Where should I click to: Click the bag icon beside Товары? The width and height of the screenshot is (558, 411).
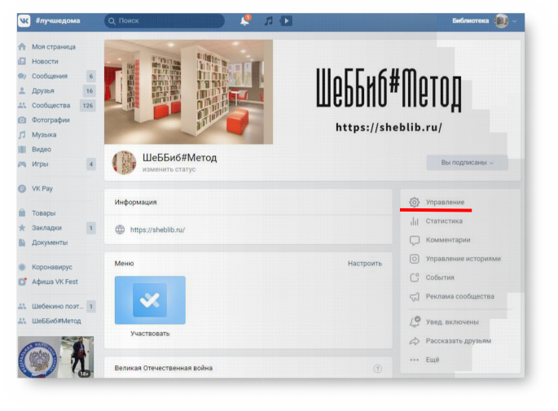pyautogui.click(x=22, y=213)
